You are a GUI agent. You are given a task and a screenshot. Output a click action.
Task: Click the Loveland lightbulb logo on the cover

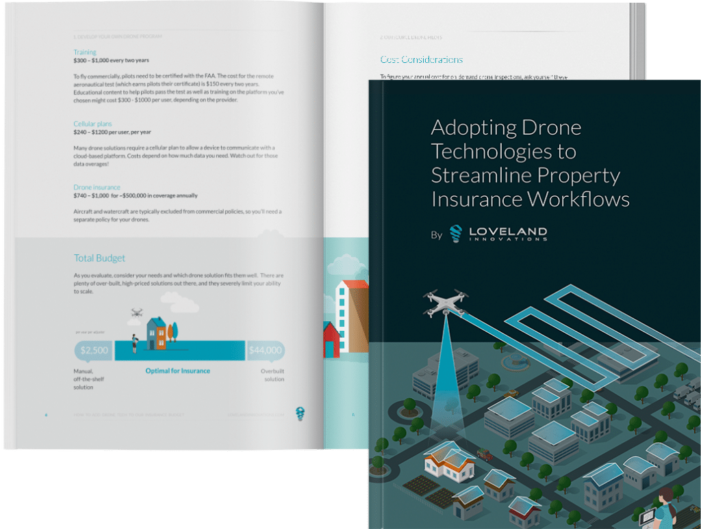tap(455, 234)
